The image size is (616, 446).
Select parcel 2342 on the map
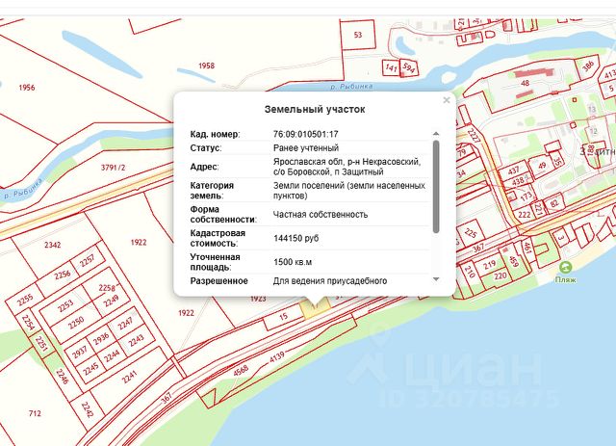53,245
